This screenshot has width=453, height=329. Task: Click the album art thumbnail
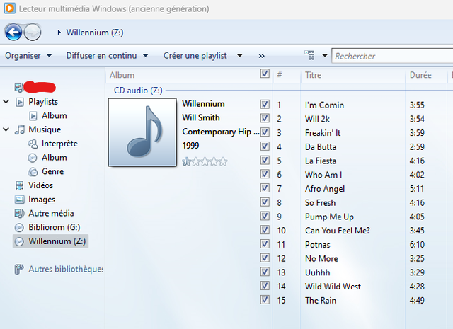coord(142,132)
